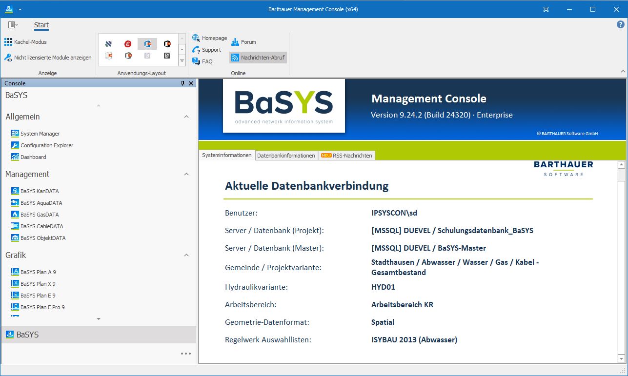
Task: Choose the light gray checkbox layout style
Action: [x=147, y=56]
